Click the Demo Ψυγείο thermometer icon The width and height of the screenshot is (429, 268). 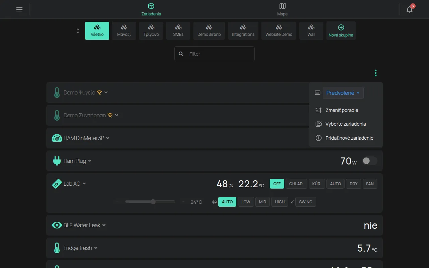coord(57,92)
